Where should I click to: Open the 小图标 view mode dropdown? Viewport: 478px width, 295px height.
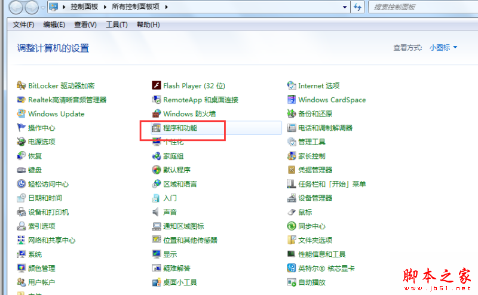(443, 48)
